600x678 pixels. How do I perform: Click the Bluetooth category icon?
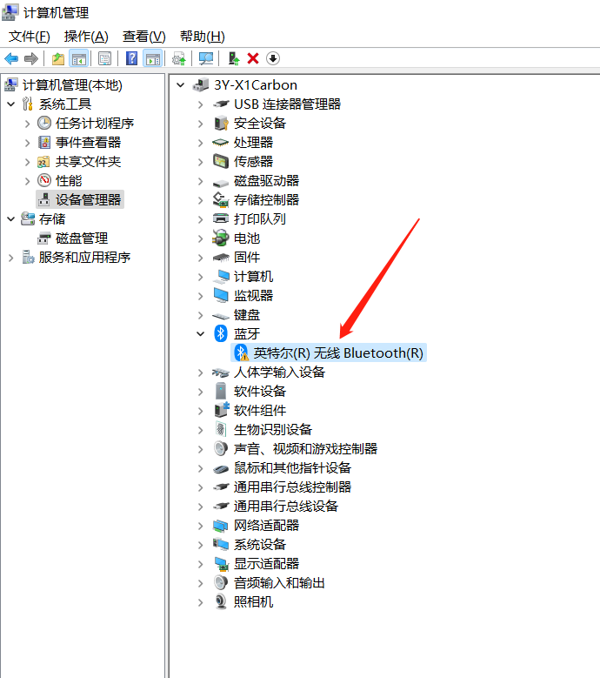tap(221, 334)
